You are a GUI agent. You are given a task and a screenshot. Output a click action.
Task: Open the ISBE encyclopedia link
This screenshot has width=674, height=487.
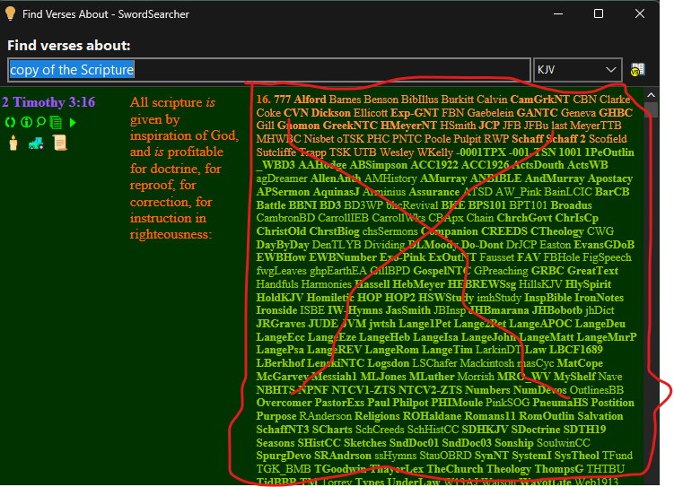pyautogui.click(x=312, y=310)
